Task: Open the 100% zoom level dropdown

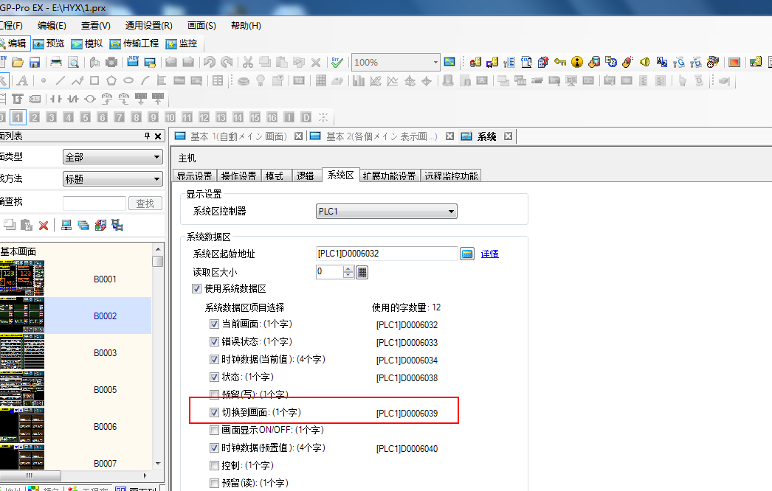Action: click(435, 63)
